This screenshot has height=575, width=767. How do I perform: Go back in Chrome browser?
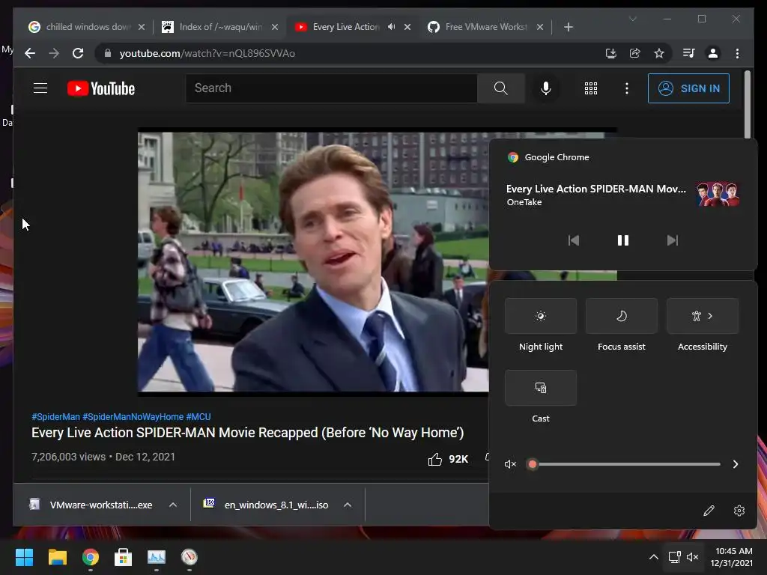point(30,53)
